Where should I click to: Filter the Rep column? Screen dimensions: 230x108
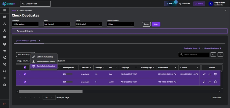(116, 68)
